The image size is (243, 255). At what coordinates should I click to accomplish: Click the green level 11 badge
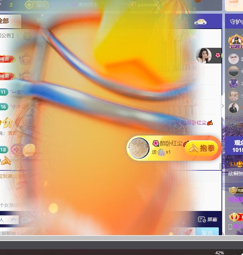point(3,92)
